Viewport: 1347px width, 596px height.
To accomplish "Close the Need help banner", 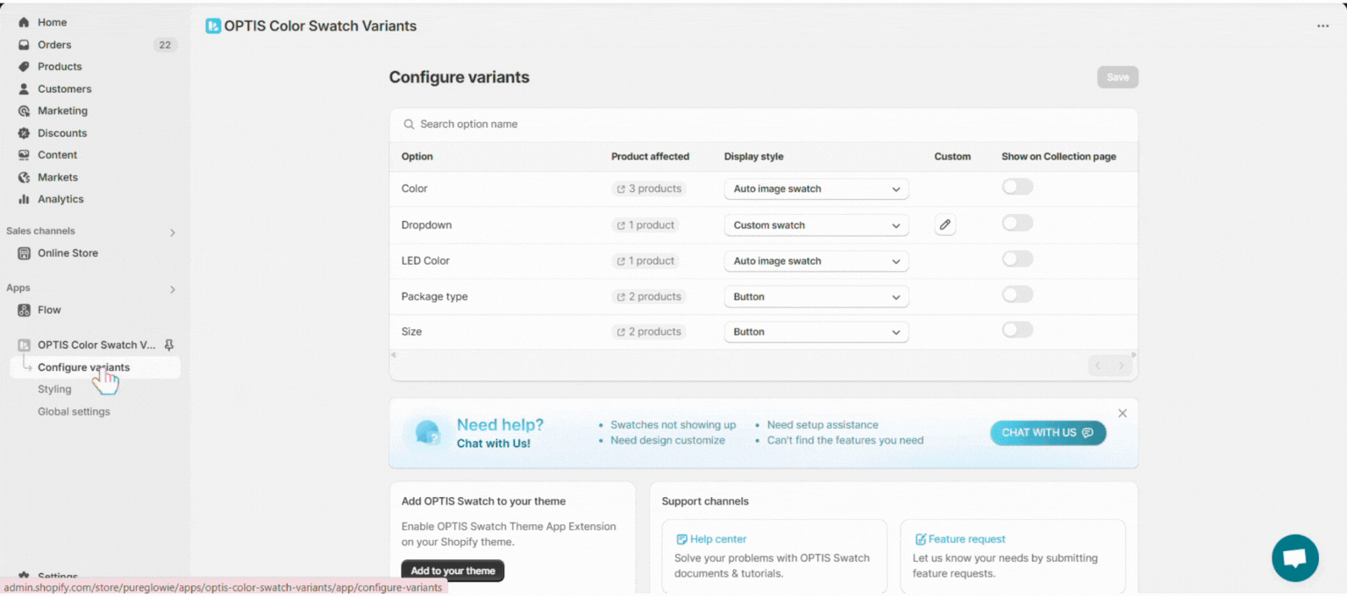I will click(1122, 413).
